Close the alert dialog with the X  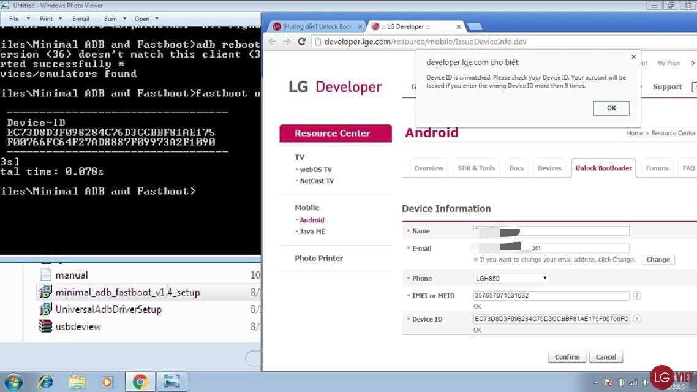tap(633, 57)
